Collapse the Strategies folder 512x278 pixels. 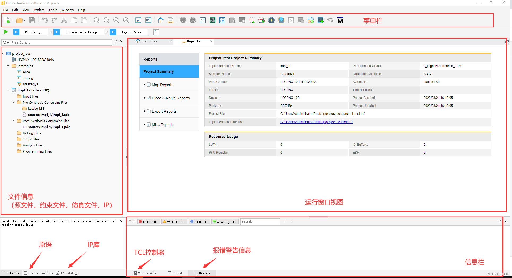tap(8, 66)
